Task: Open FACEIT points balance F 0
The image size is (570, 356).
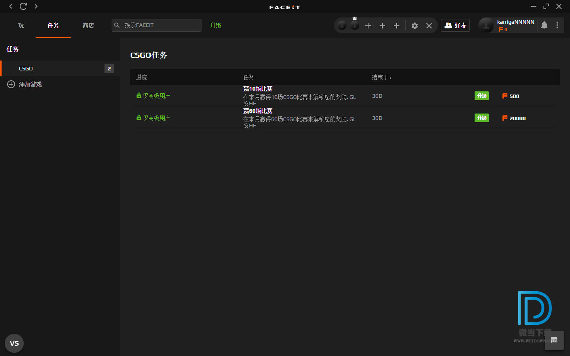Action: pyautogui.click(x=503, y=30)
